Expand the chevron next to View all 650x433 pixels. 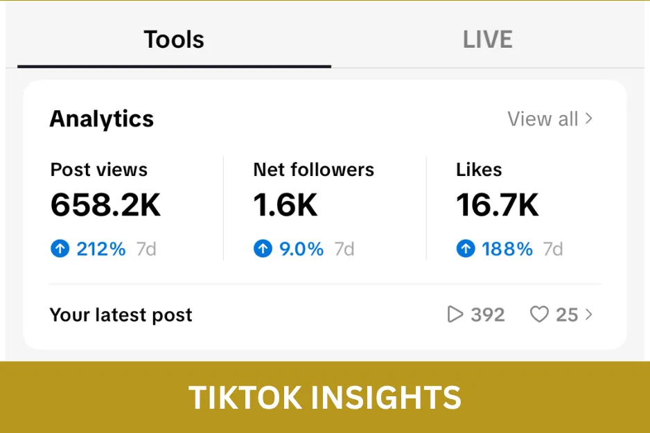pos(588,118)
